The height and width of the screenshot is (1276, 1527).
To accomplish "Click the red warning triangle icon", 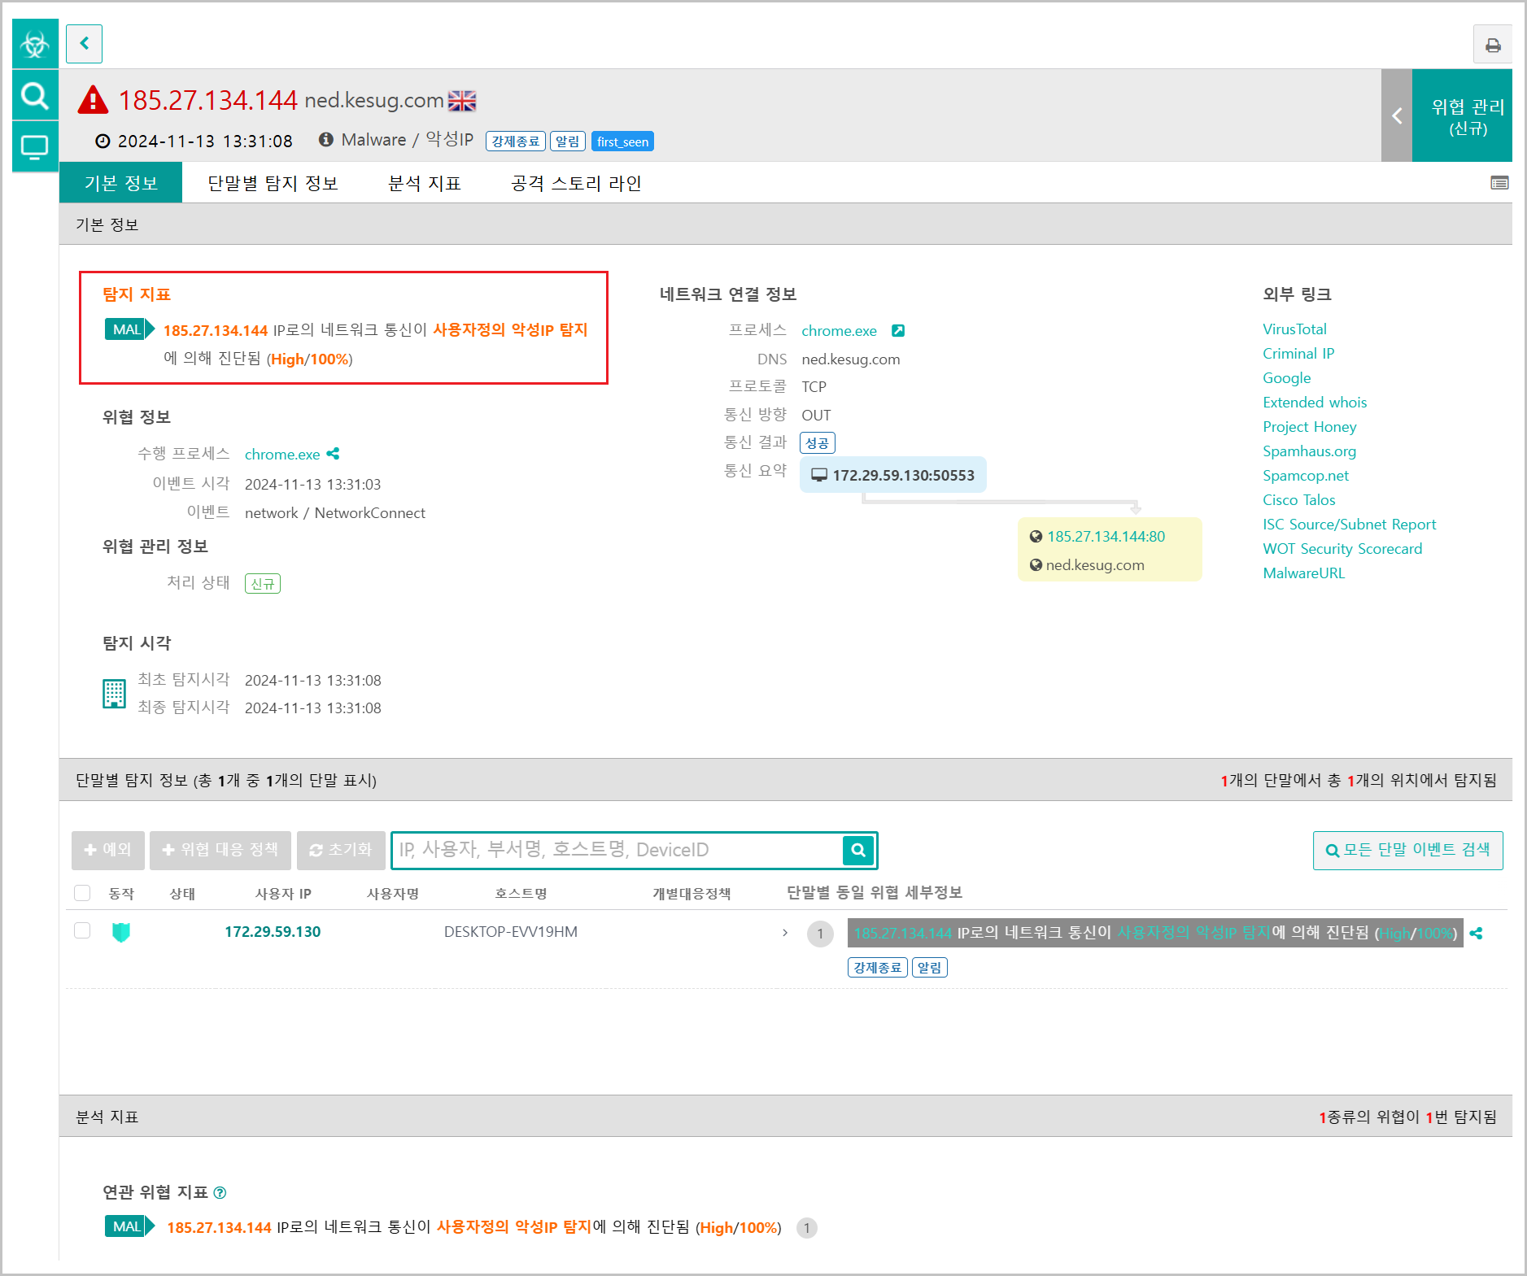I will pos(93,100).
